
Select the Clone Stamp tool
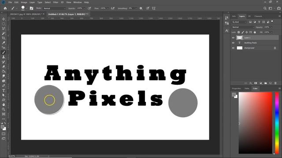(x=4, y=57)
